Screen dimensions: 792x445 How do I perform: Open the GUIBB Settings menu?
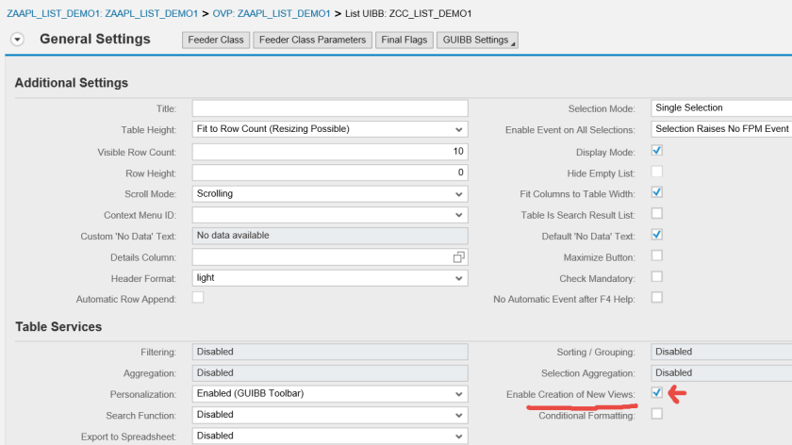(x=476, y=41)
